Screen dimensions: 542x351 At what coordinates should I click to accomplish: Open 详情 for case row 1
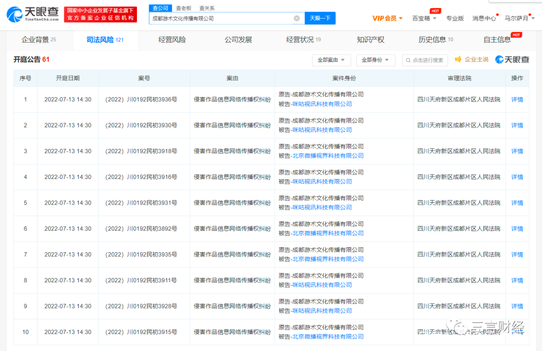click(x=517, y=100)
